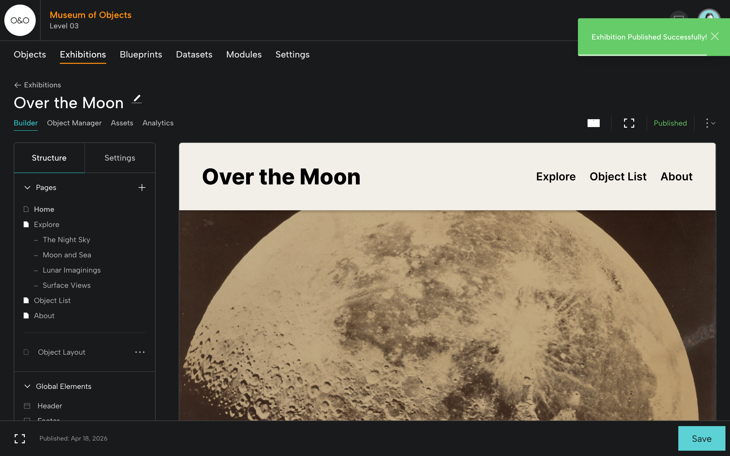This screenshot has height=456, width=730.
Task: Click Object List in the preview header
Action: (618, 176)
